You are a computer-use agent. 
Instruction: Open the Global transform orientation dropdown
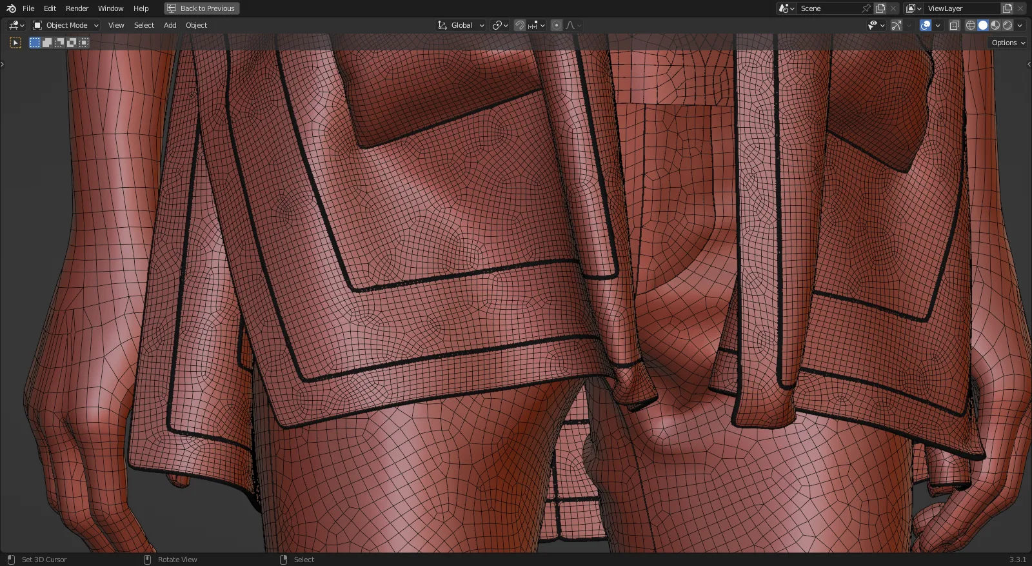(x=461, y=25)
